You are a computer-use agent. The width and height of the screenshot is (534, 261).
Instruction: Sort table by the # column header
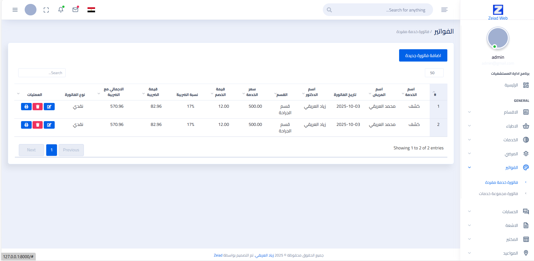click(435, 95)
